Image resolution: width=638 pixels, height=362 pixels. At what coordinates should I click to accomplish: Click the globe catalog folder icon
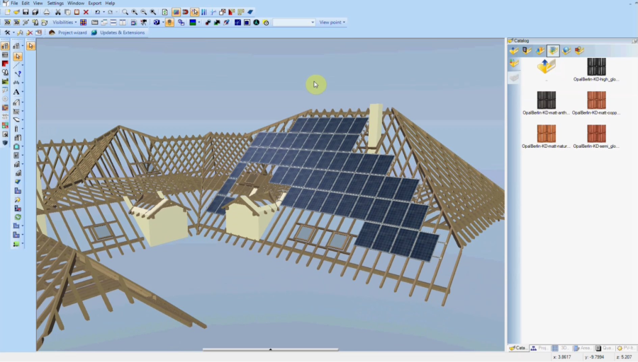(566, 50)
